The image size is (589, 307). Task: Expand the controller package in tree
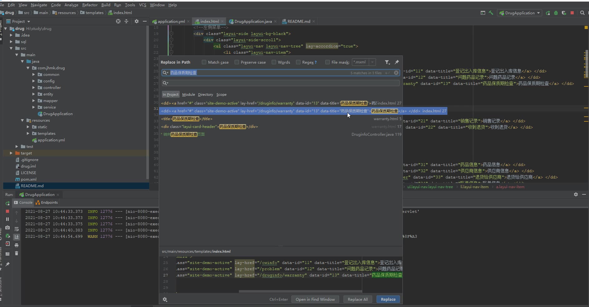coord(34,88)
